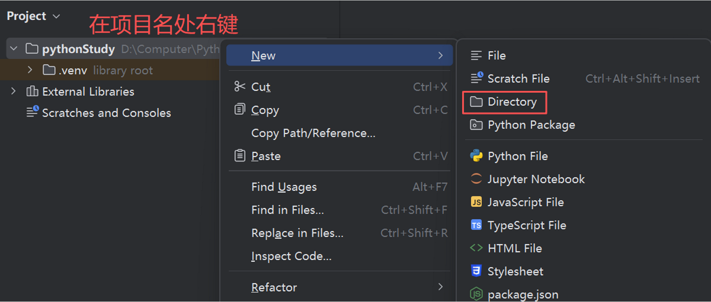Click the Python Package folder icon
The height and width of the screenshot is (302, 711).
476,125
